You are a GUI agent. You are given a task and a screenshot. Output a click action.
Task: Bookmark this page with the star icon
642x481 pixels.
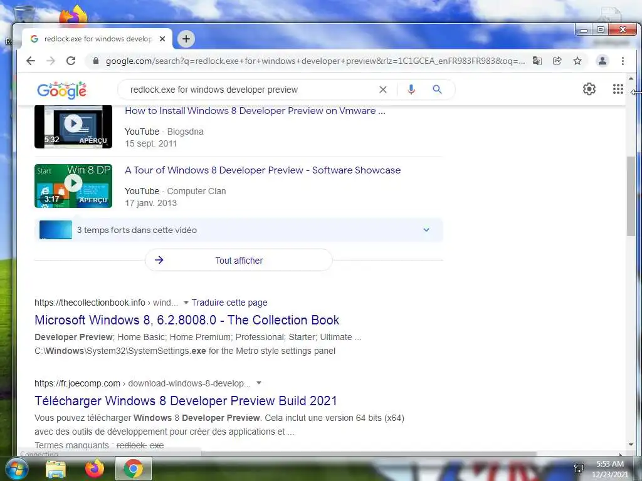tap(577, 61)
